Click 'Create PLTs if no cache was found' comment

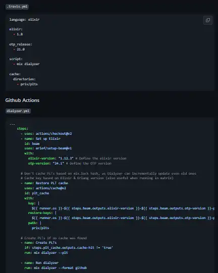click(53, 238)
